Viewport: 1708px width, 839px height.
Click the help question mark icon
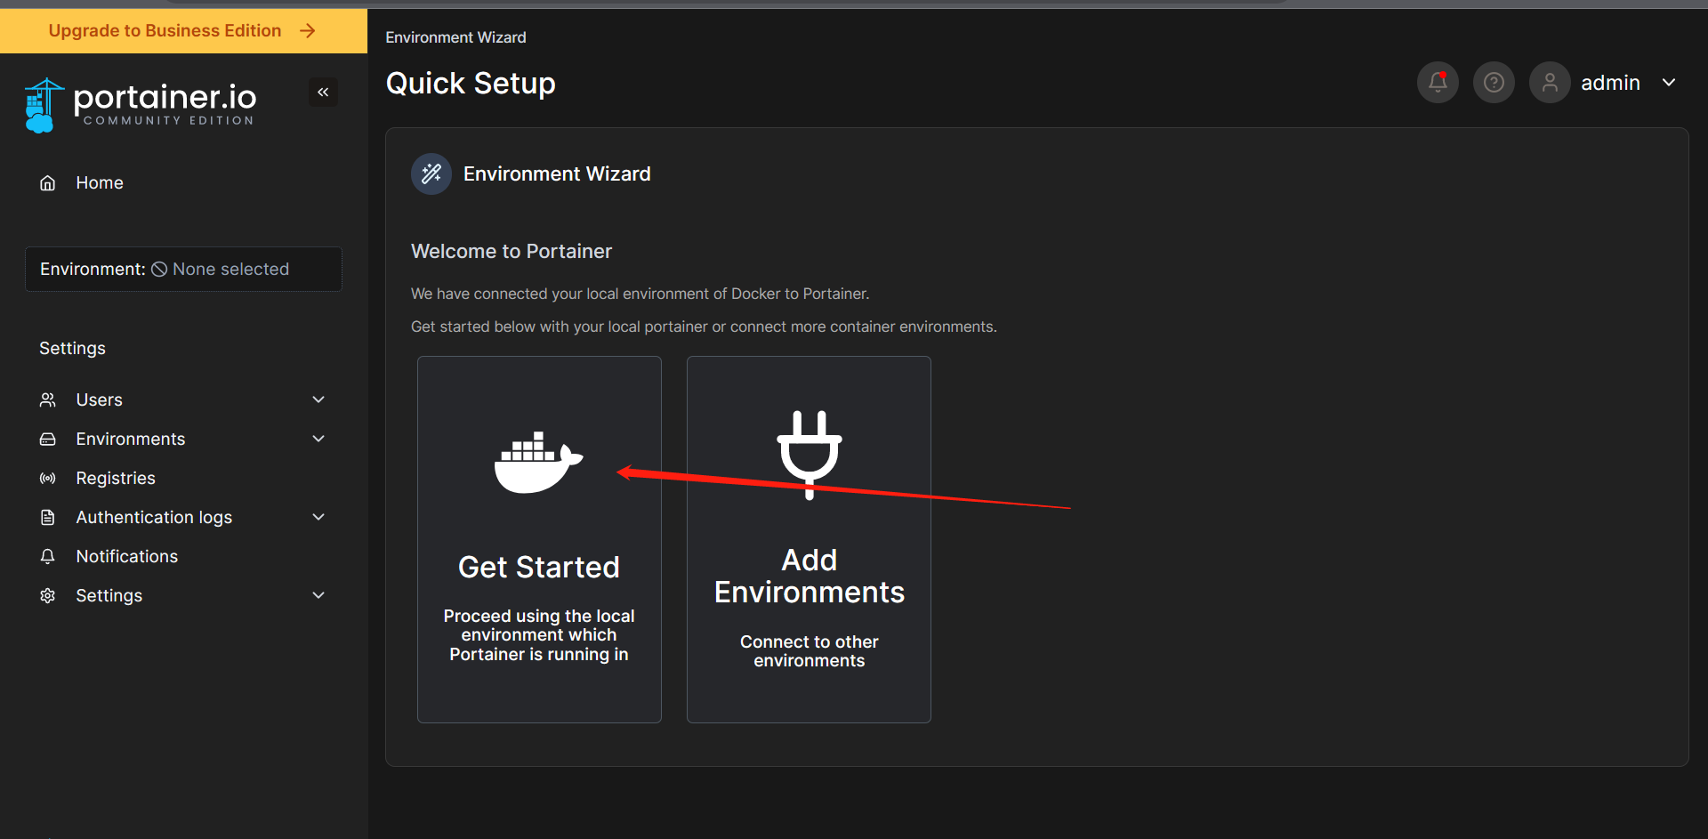coord(1494,83)
